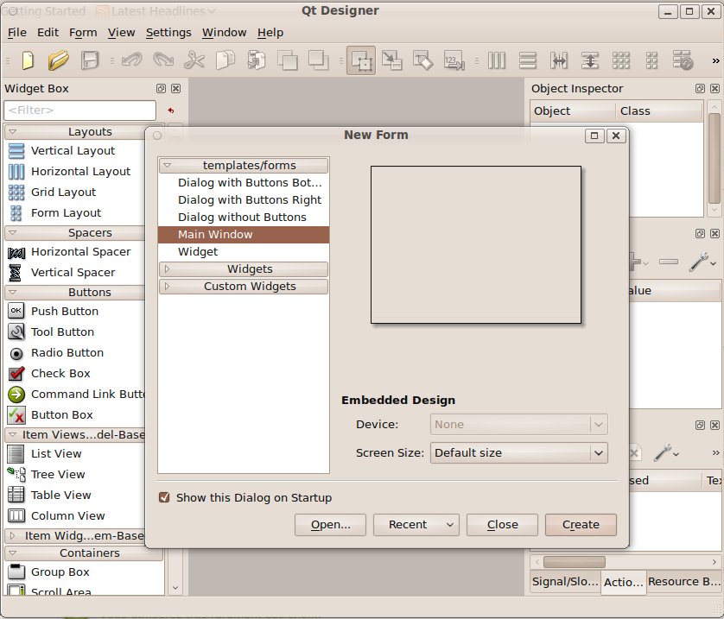Image resolution: width=724 pixels, height=619 pixels.
Task: Click the New form toolbar icon
Action: (x=28, y=60)
